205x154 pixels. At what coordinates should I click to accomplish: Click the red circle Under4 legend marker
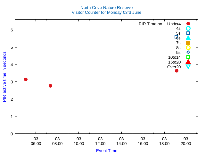point(188,24)
